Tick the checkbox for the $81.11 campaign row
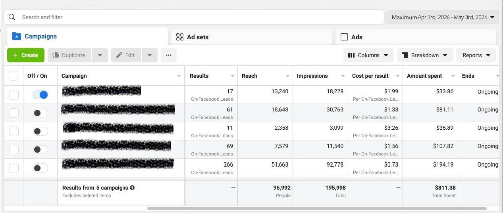Screen dimensions: 503x213 coord(13,113)
